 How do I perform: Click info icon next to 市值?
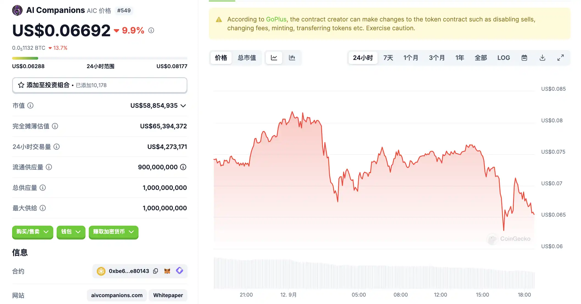(x=31, y=106)
